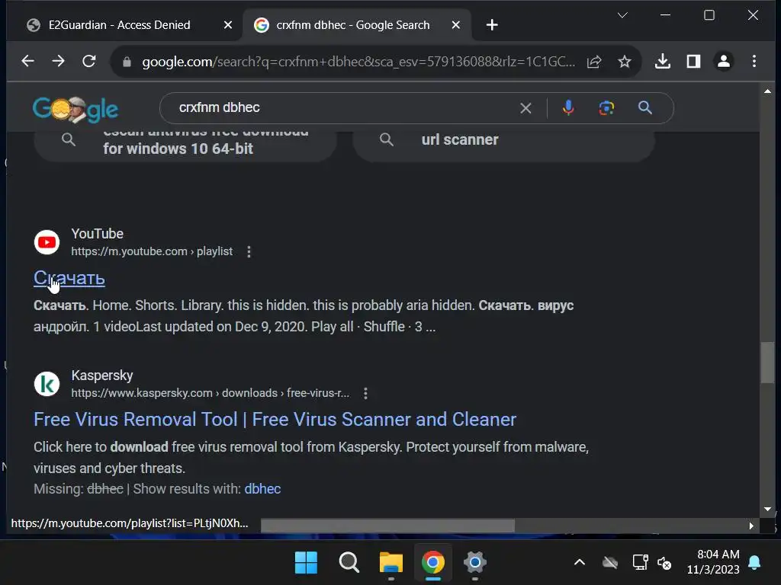
Task: Click the Chrome taskbar icon
Action: [433, 563]
